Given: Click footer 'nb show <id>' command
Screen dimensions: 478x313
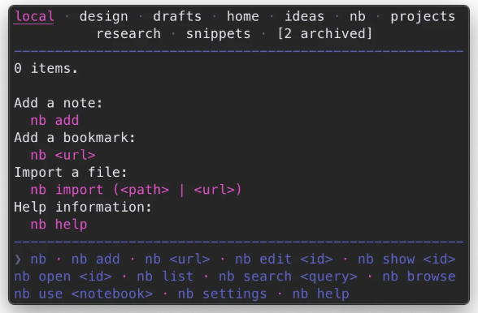Looking at the screenshot, I should [x=406, y=259].
